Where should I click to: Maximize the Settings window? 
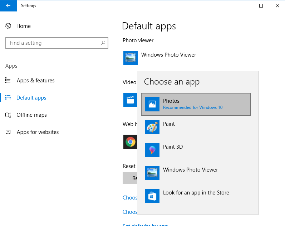[x=261, y=6]
